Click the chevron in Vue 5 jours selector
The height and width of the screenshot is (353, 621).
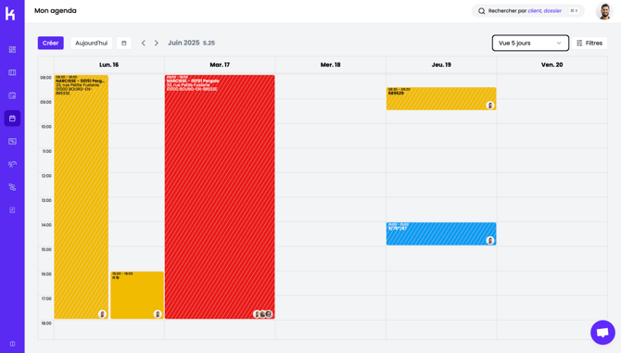tap(559, 44)
